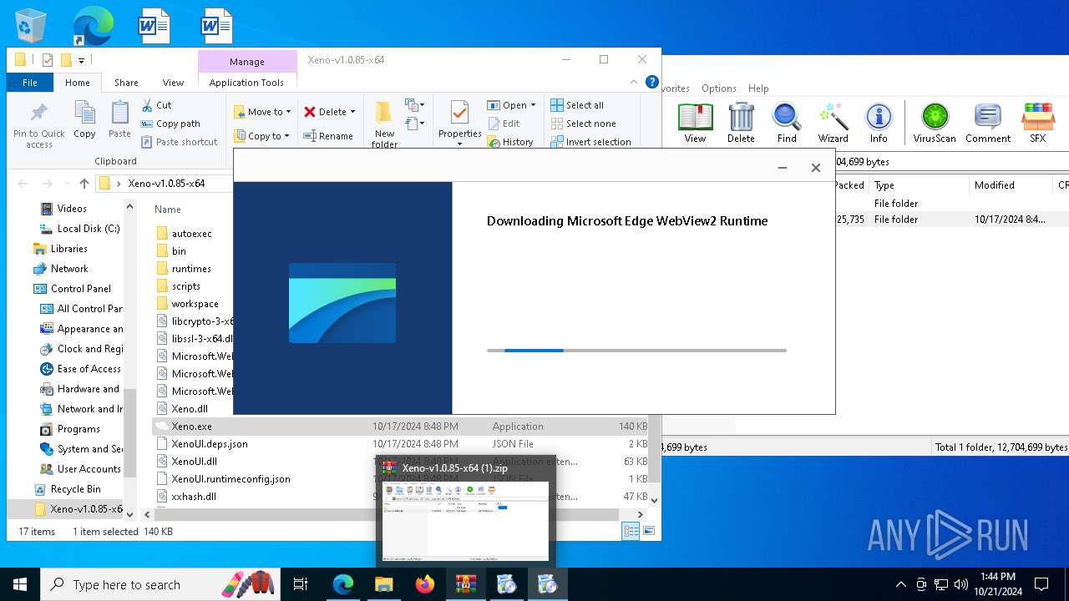Open WinRAR Help menu
The height and width of the screenshot is (601, 1069).
758,88
